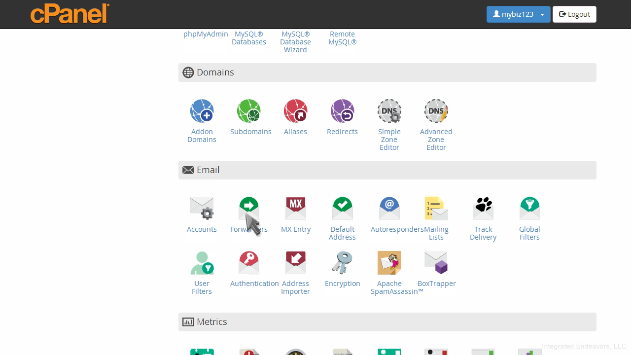Collapse the Metrics section header
The height and width of the screenshot is (355, 631).
click(387, 322)
